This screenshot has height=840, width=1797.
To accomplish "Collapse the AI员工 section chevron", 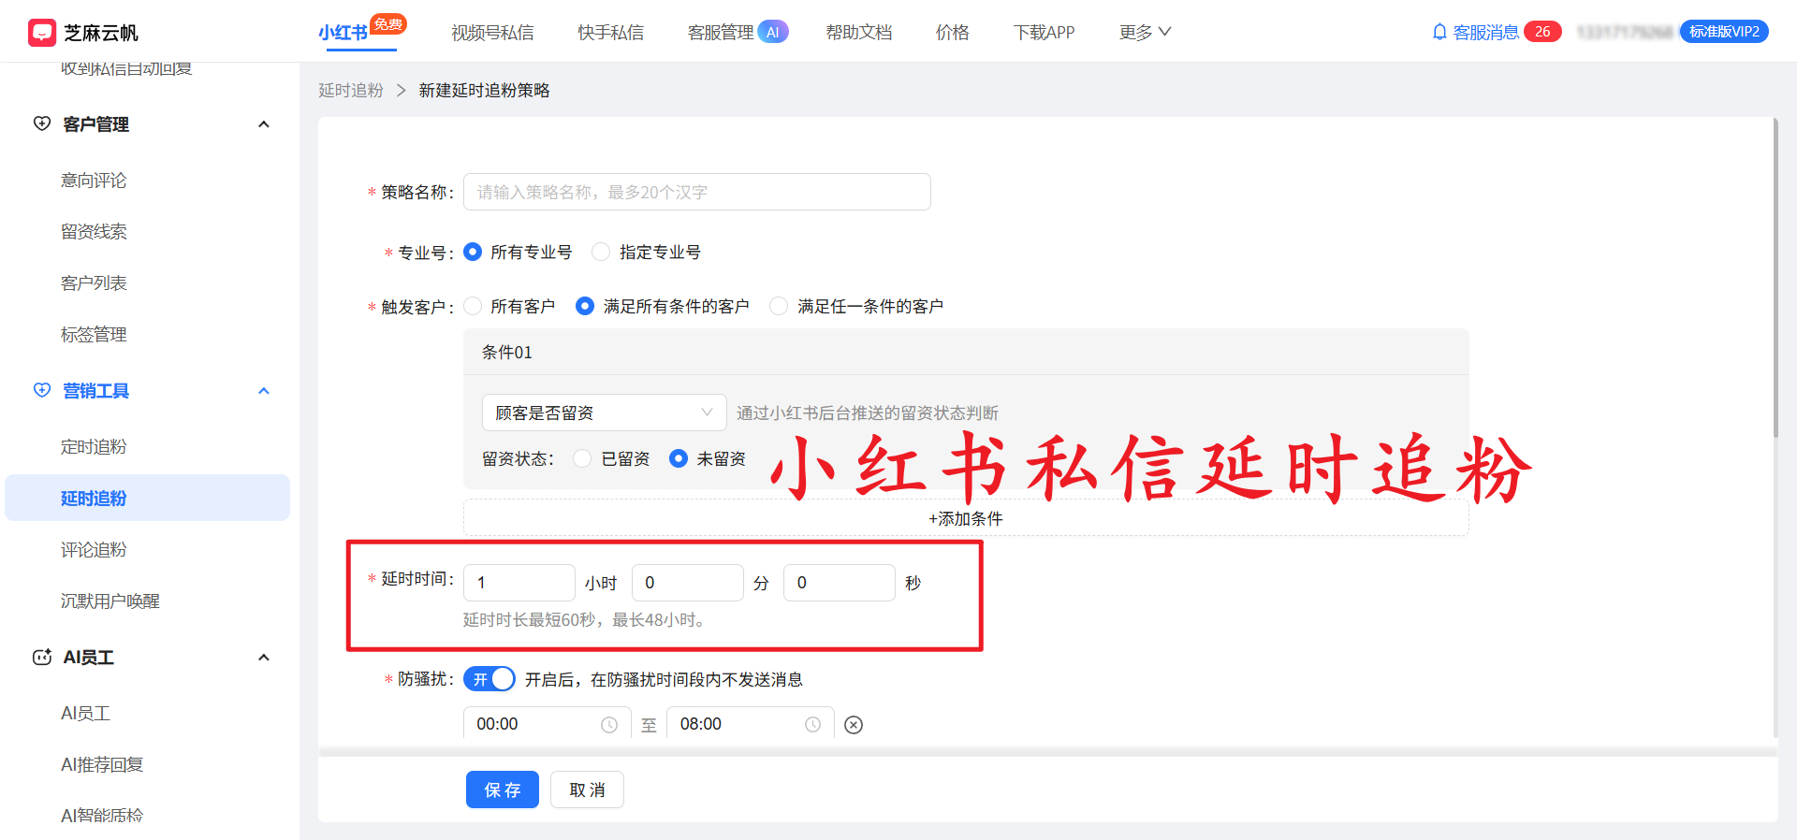I will 264,658.
